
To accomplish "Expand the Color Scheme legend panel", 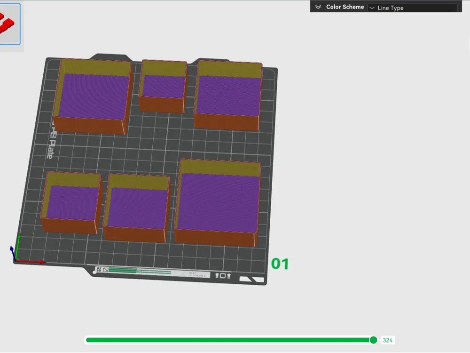I will 318,7.
